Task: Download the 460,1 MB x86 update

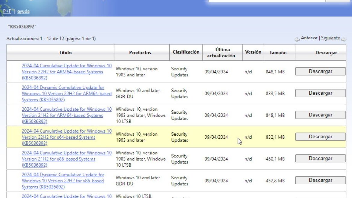Action: click(x=320, y=159)
